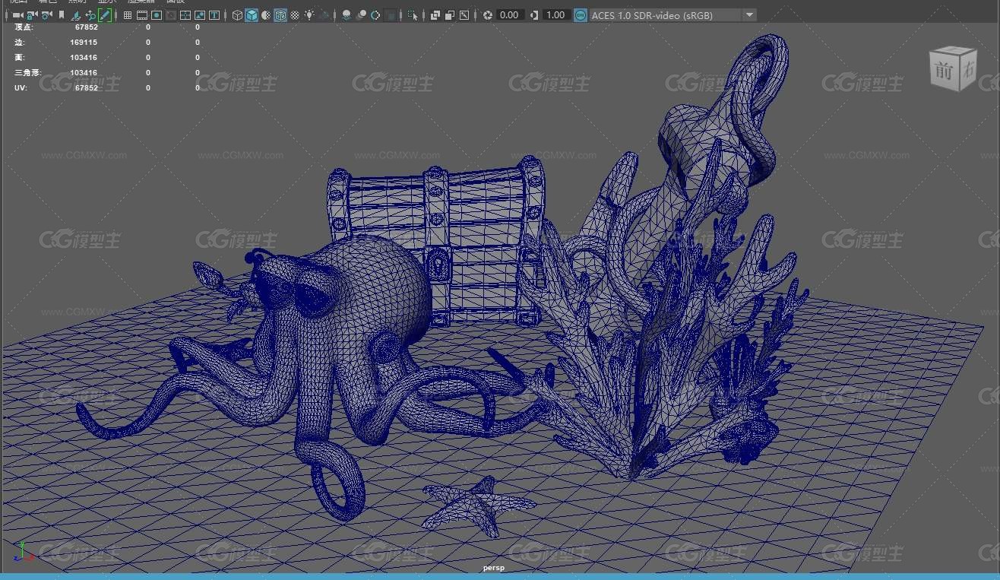Click the persp camera label

(x=493, y=568)
